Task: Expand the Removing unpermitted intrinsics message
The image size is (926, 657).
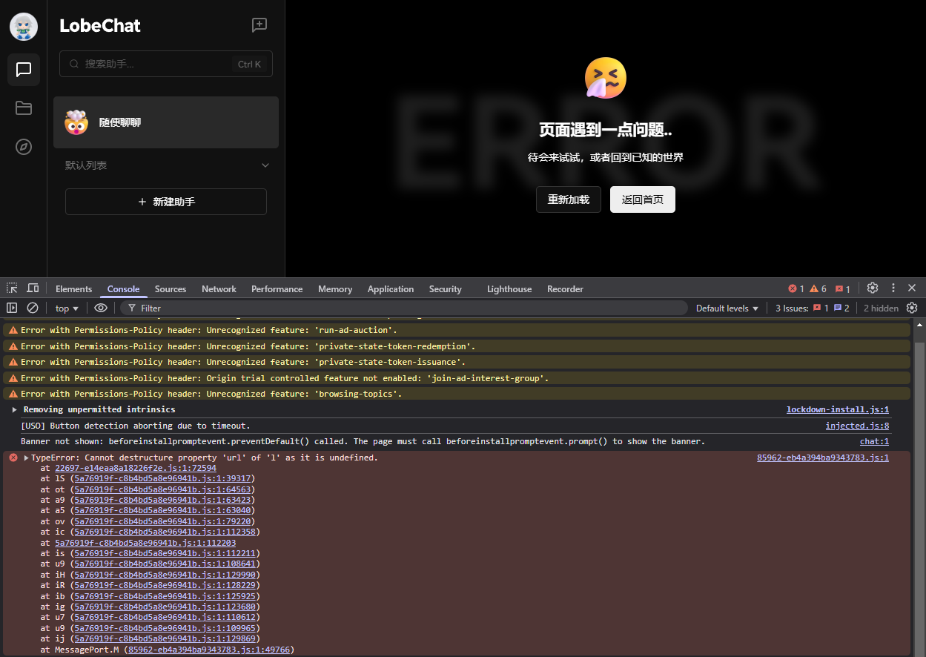Action: [14, 409]
